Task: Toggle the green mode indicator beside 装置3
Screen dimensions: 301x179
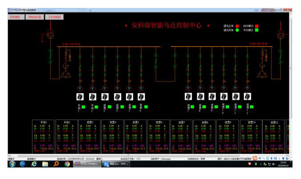Action: (x=110, y=107)
